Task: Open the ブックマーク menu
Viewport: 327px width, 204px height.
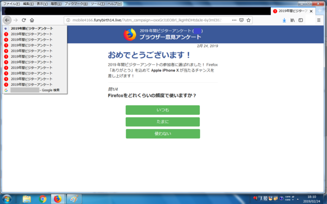Action: 76,4
